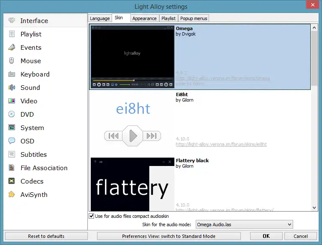Click the Reset to defaults button

pos(46,236)
